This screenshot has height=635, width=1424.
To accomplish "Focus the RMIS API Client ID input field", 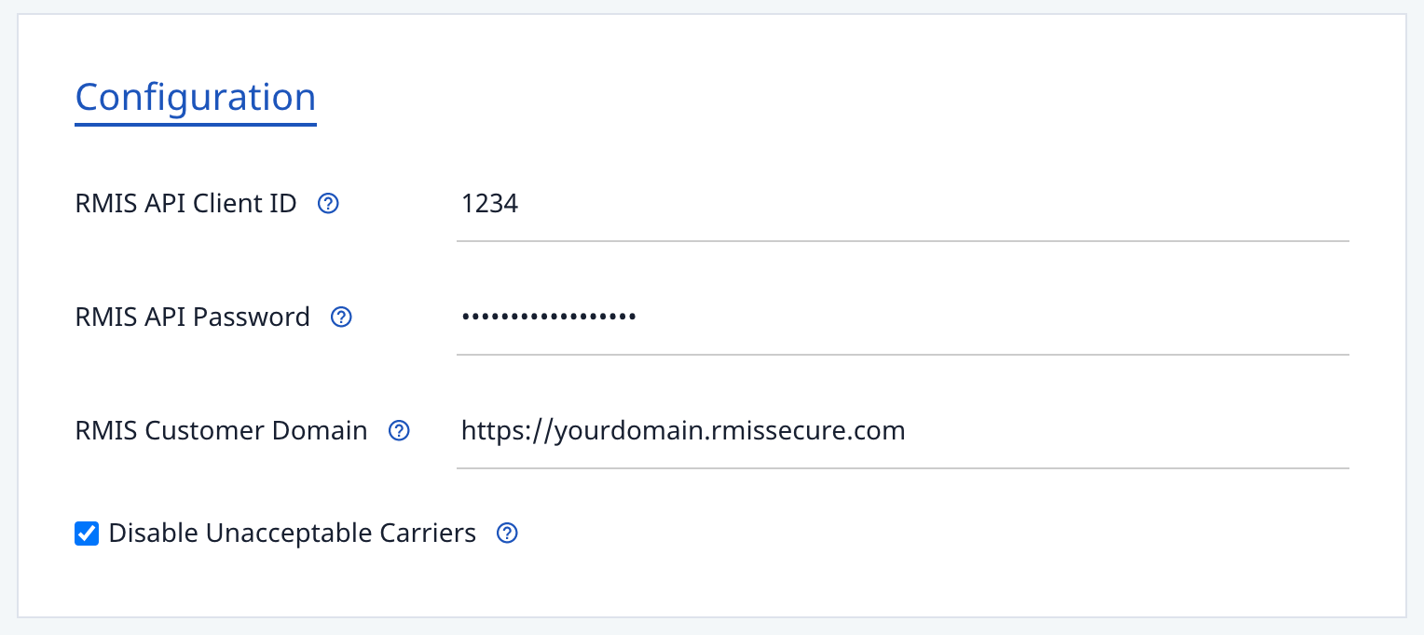I will click(903, 204).
